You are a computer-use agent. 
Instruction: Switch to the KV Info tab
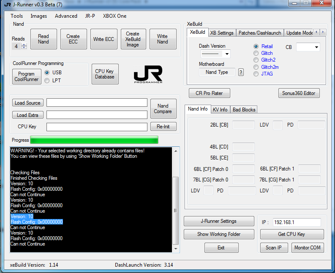pos(220,110)
